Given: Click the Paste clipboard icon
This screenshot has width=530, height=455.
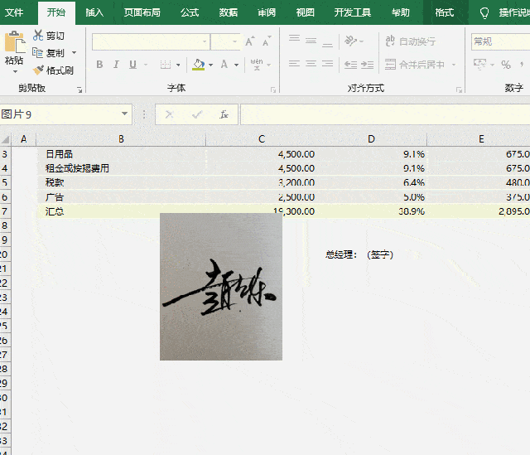Looking at the screenshot, I should [x=15, y=42].
